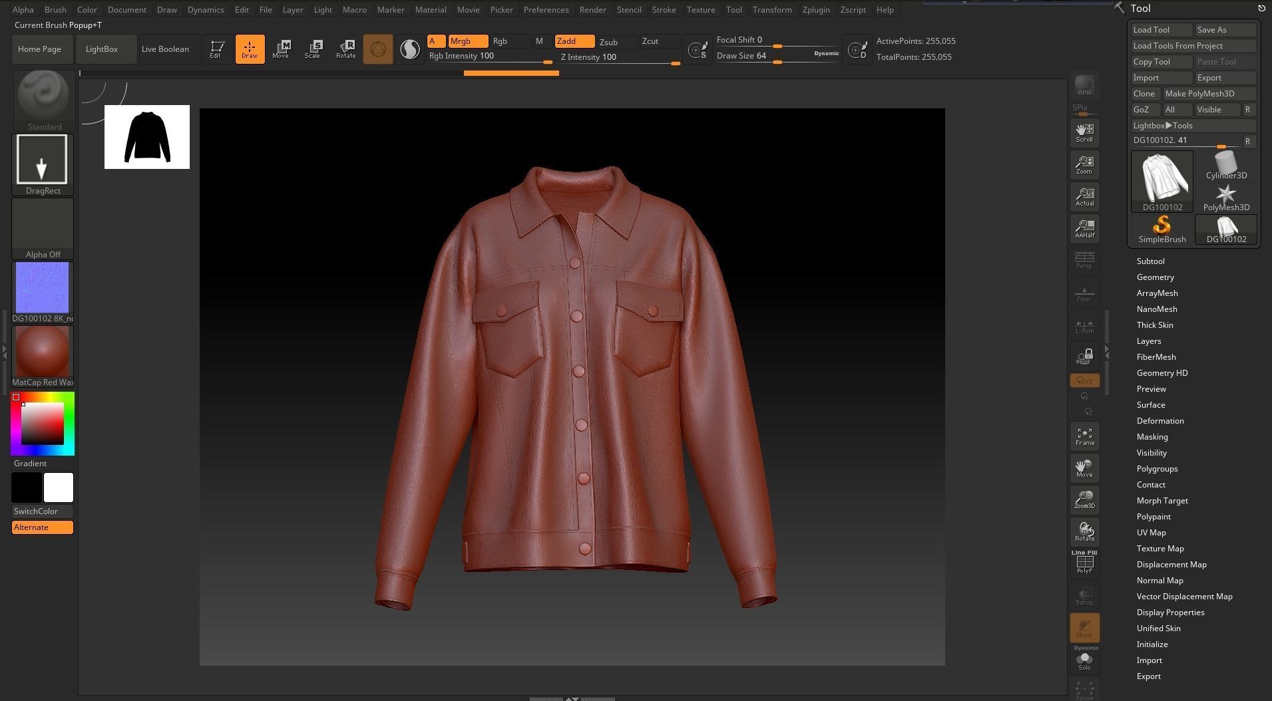Select the Cylinder3D tool

click(x=1226, y=166)
